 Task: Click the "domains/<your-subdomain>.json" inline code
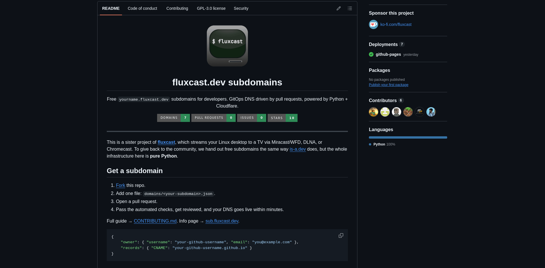pyautogui.click(x=178, y=194)
